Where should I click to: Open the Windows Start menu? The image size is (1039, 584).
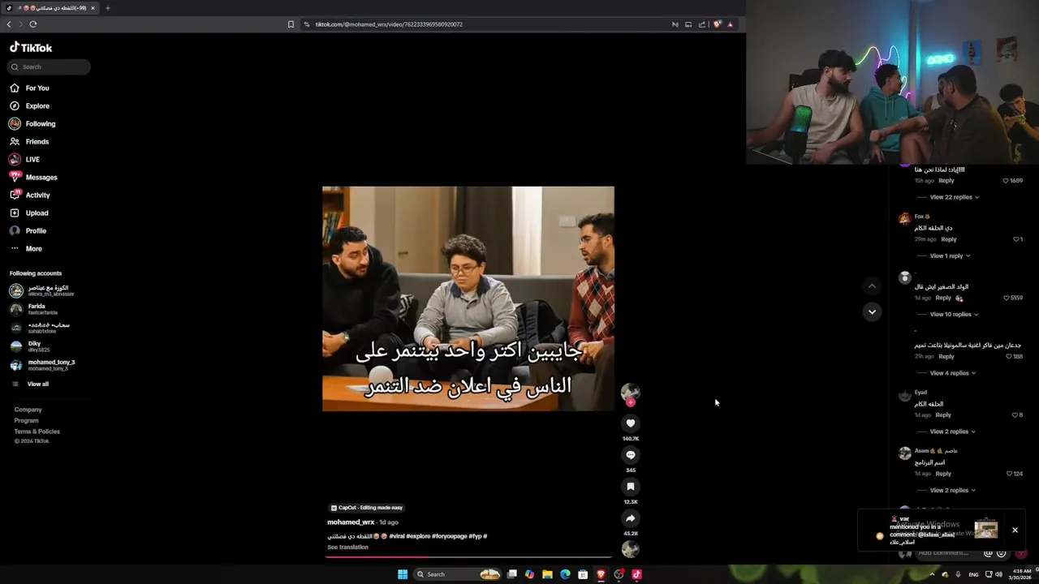(403, 574)
